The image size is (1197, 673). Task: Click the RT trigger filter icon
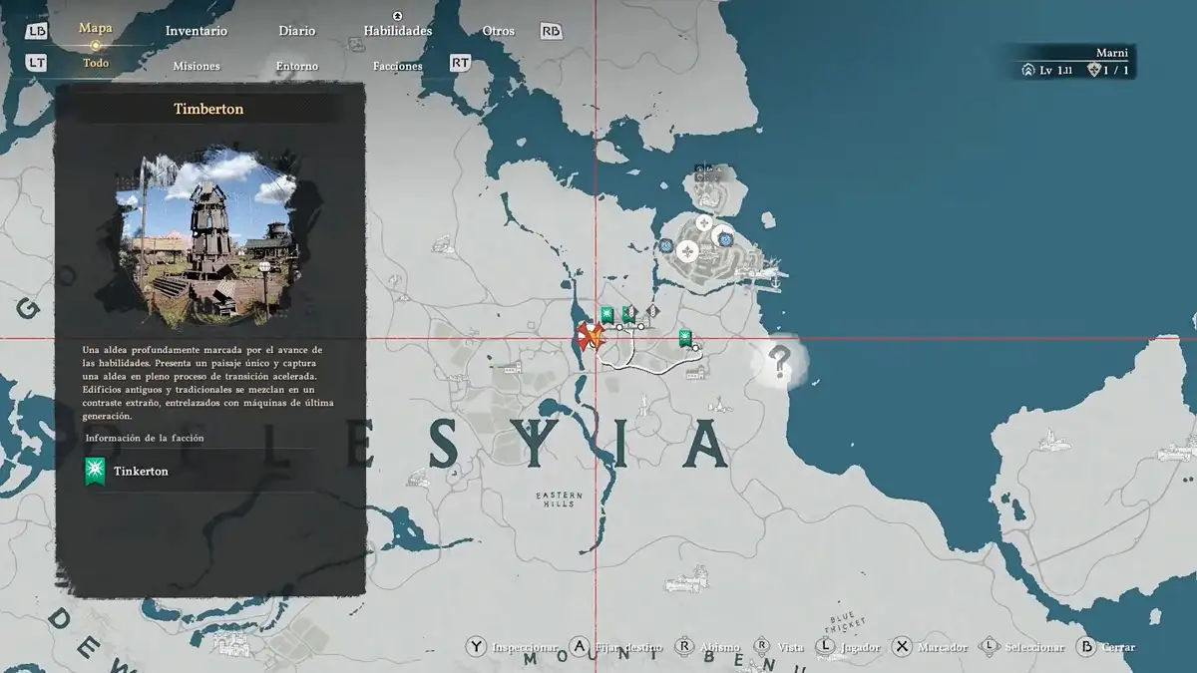coord(460,63)
